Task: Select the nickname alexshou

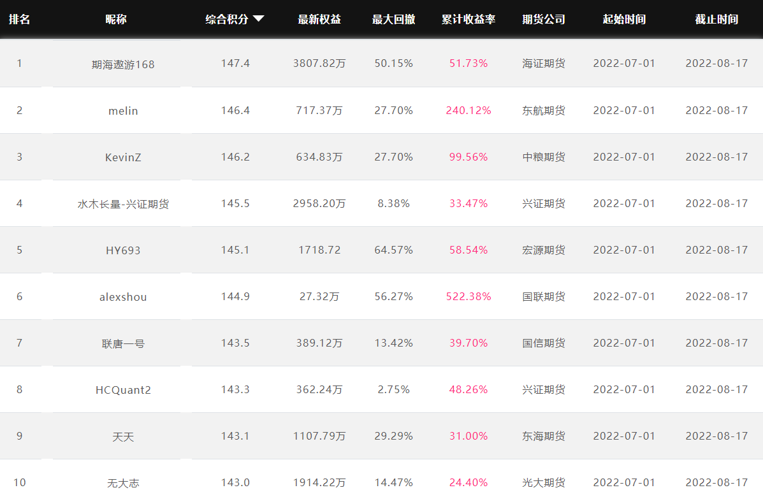Action: [123, 298]
